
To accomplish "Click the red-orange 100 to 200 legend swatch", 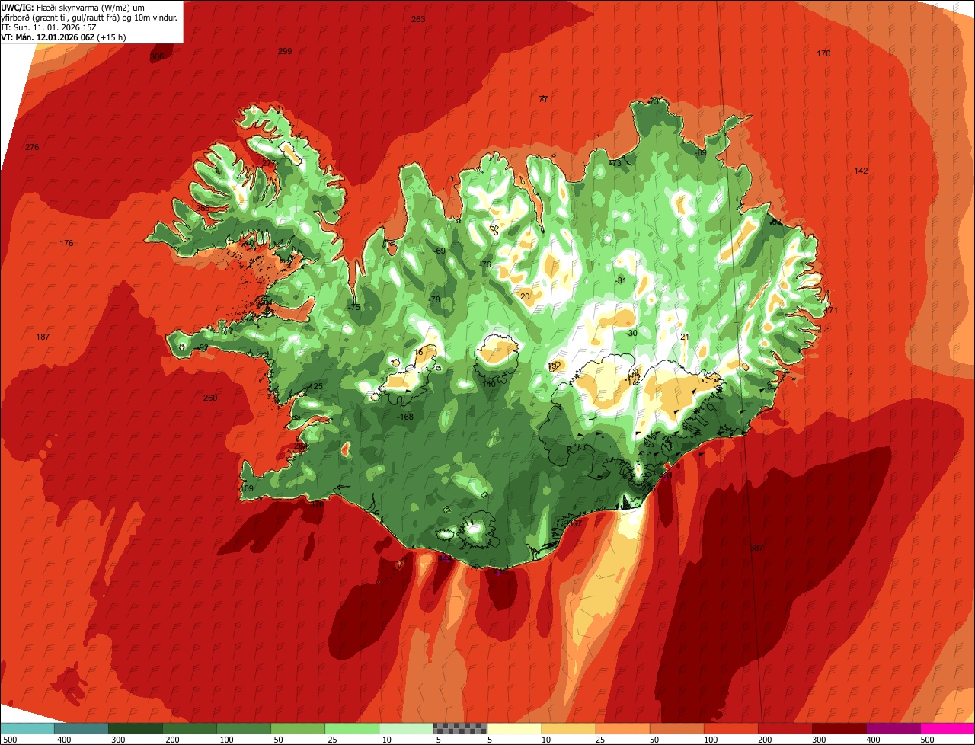I will 730,728.
